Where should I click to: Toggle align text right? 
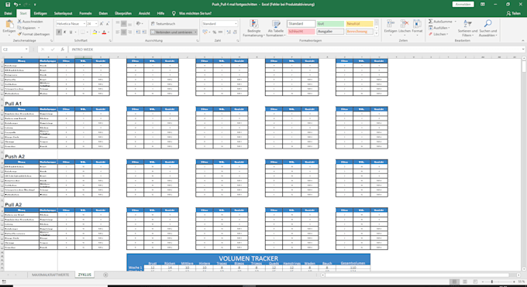129,32
